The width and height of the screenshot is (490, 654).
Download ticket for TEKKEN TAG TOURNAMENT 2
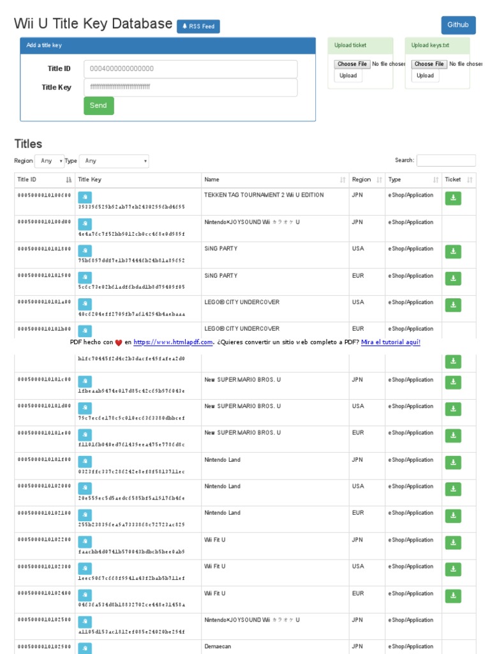[453, 198]
